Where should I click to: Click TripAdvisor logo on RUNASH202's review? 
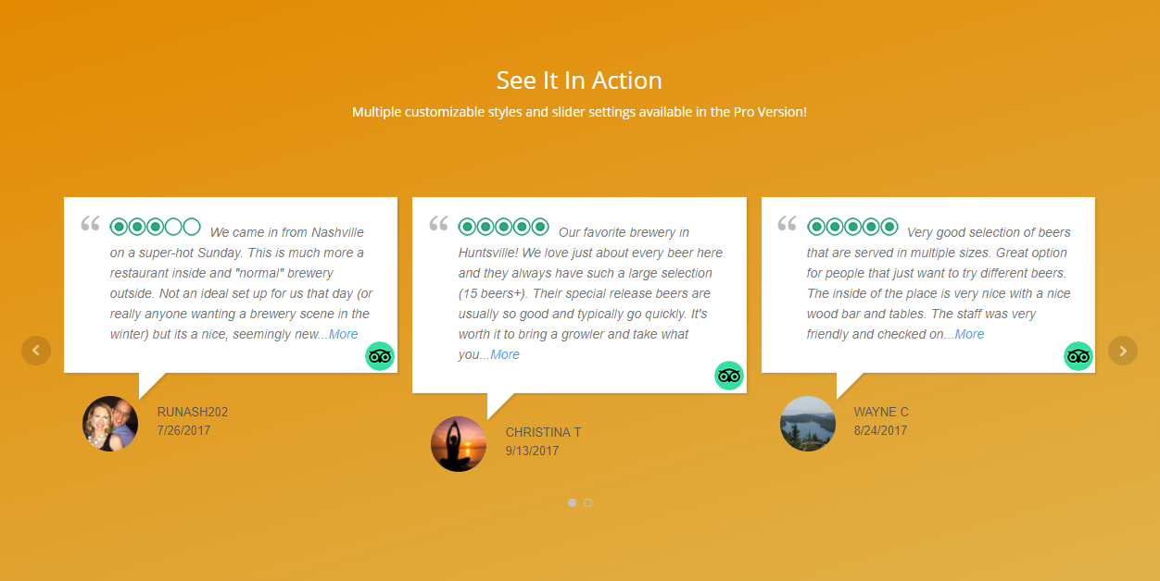point(380,356)
